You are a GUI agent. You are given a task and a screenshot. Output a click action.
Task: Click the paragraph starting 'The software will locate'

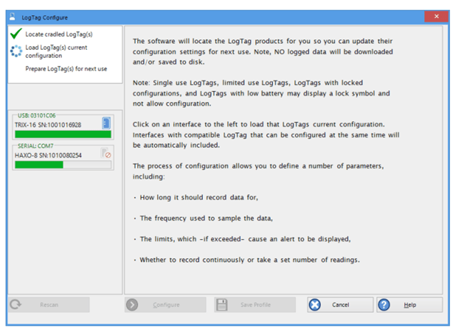pyautogui.click(x=262, y=51)
